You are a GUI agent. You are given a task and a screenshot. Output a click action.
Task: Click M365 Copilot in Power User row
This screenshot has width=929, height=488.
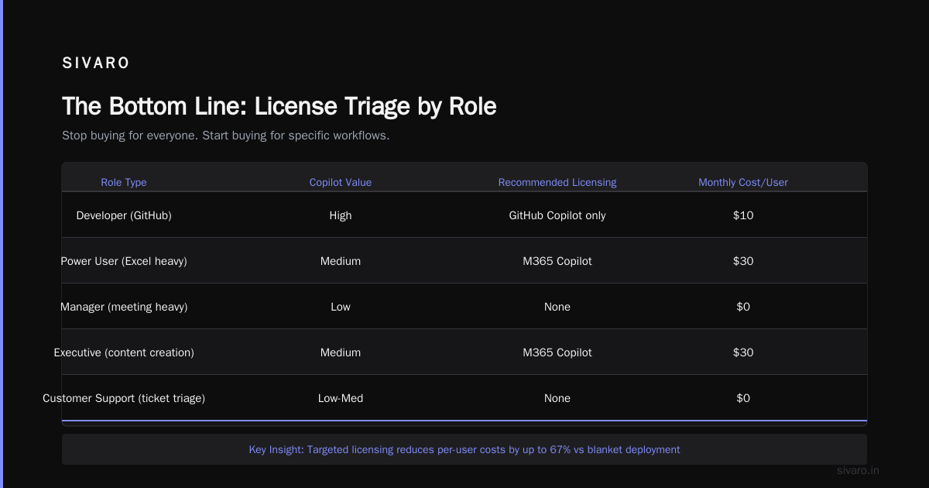coord(557,261)
